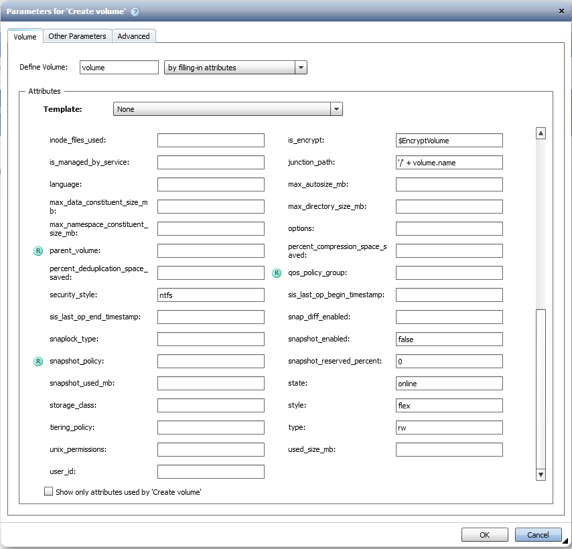The width and height of the screenshot is (572, 549).
Task: Select the is_encrypt input field
Action: [449, 141]
